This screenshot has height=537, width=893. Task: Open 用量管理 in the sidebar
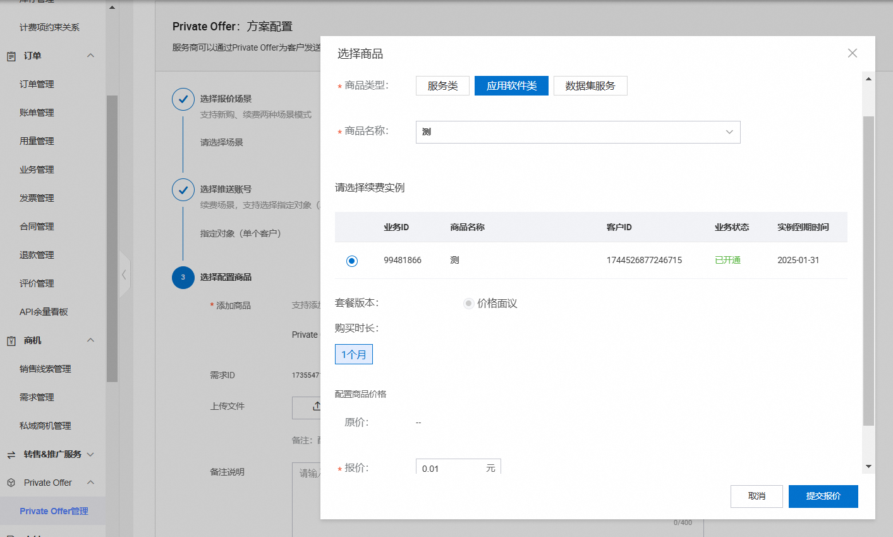[x=37, y=141]
